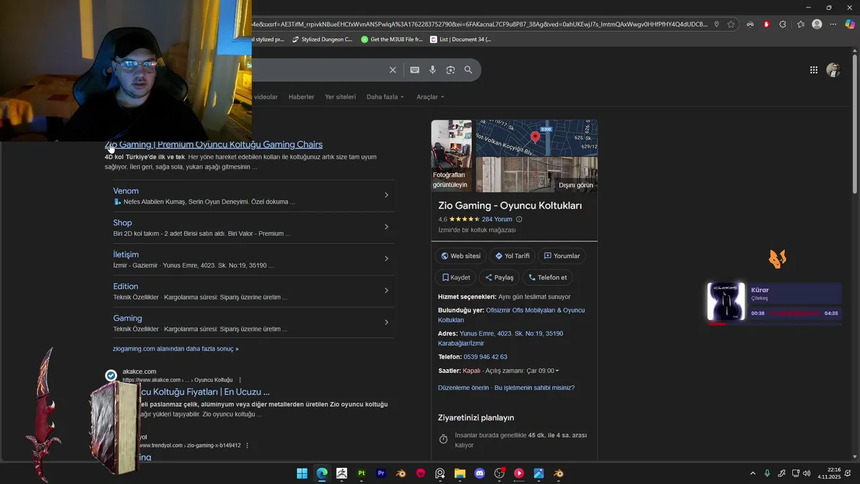Click the Web sitesi button
This screenshot has width=860, height=484.
tap(460, 256)
